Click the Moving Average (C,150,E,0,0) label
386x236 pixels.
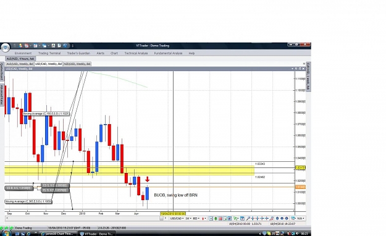[46, 114]
